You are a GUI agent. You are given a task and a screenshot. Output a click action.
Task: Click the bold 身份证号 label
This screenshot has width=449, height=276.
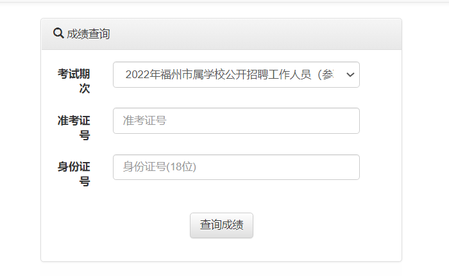(x=74, y=174)
